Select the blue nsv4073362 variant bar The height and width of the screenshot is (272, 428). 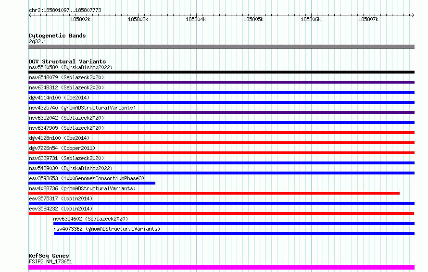234,234
